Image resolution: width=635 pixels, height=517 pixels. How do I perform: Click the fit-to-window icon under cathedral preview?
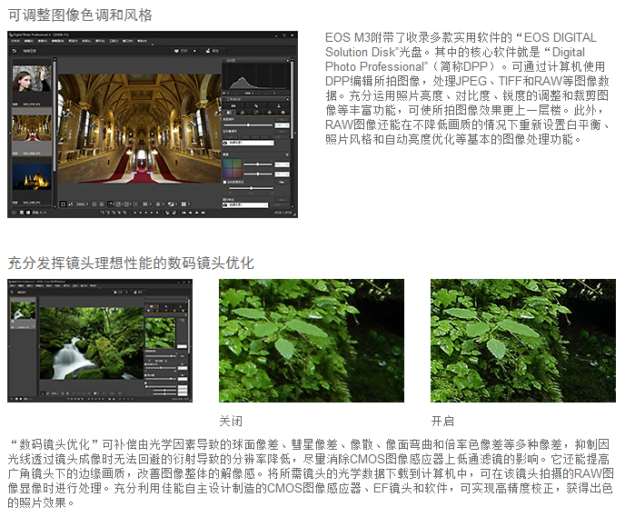click(64, 204)
